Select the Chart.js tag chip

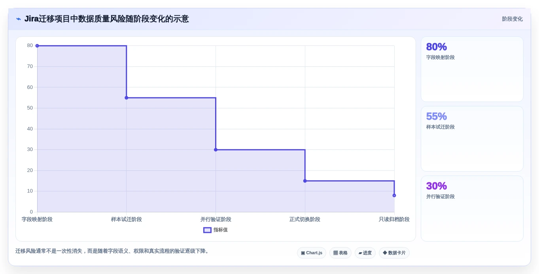[312, 253]
